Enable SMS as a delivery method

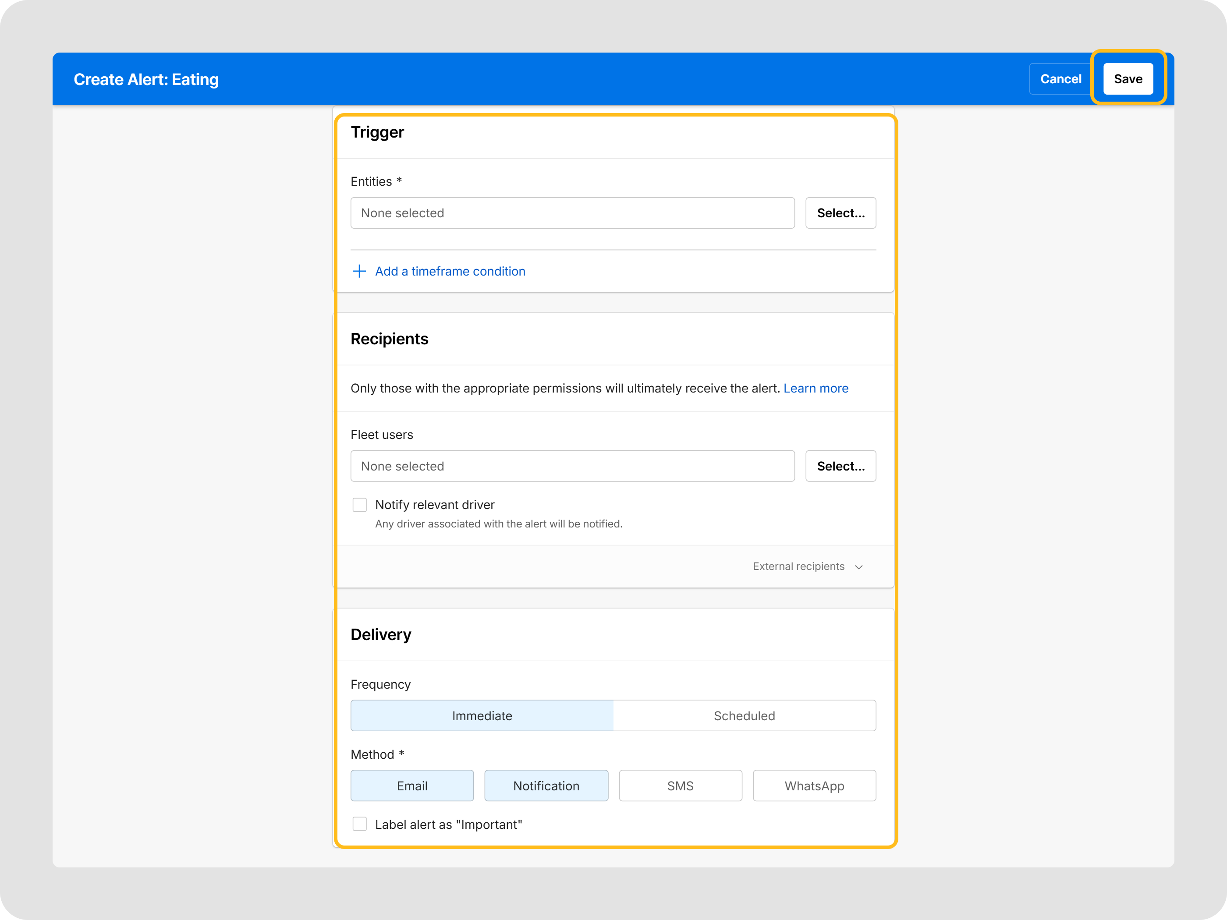[x=680, y=786]
